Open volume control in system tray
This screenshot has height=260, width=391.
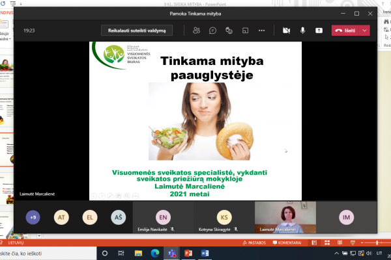[369, 253]
